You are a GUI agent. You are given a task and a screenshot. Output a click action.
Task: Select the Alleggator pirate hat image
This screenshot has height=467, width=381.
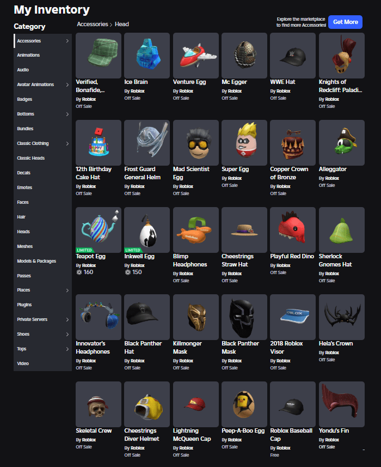click(x=341, y=143)
